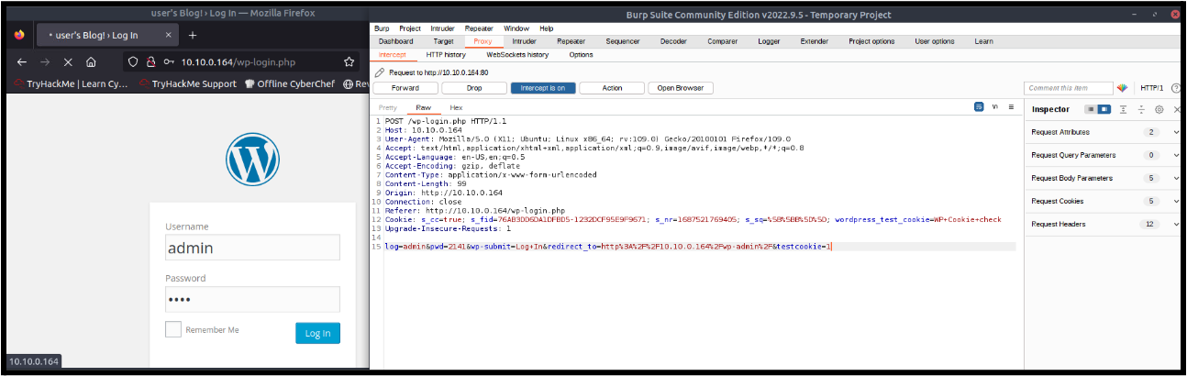
Task: Switch to the Repeater tab
Action: (571, 41)
